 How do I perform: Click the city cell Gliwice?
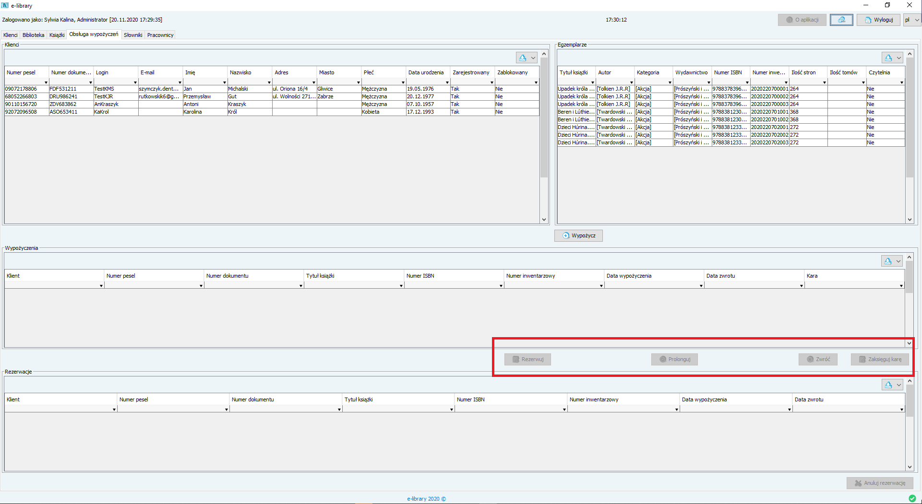(339, 89)
